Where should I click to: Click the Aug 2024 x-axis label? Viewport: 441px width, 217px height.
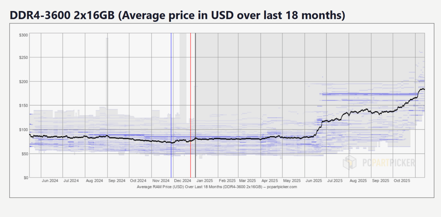point(94,181)
